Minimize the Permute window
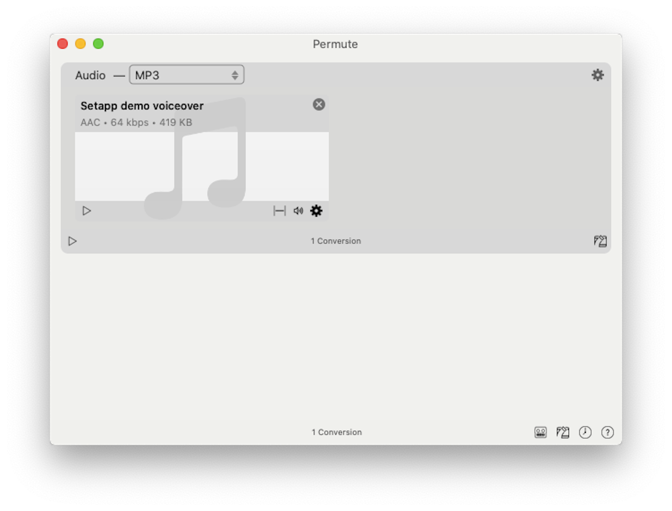The width and height of the screenshot is (672, 511). point(81,44)
